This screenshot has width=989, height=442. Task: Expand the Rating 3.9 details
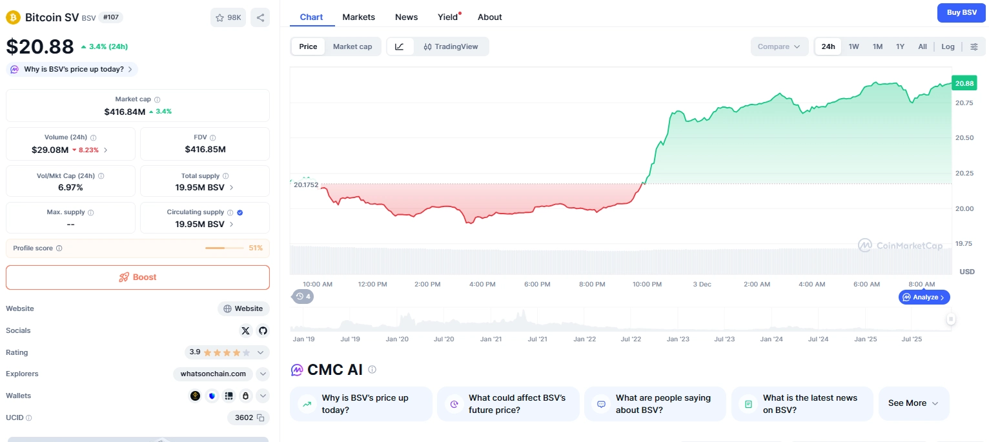click(261, 352)
